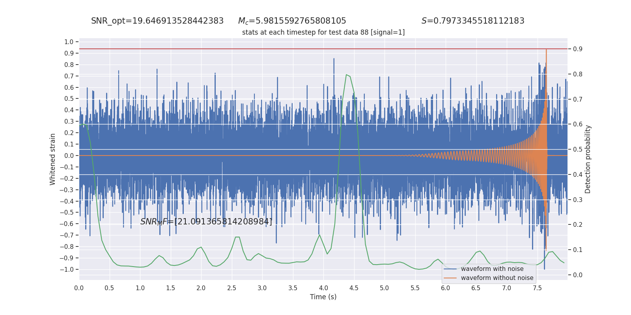Click the 'Detection probability' right axis label
This screenshot has height=315, width=631.
pos(588,159)
